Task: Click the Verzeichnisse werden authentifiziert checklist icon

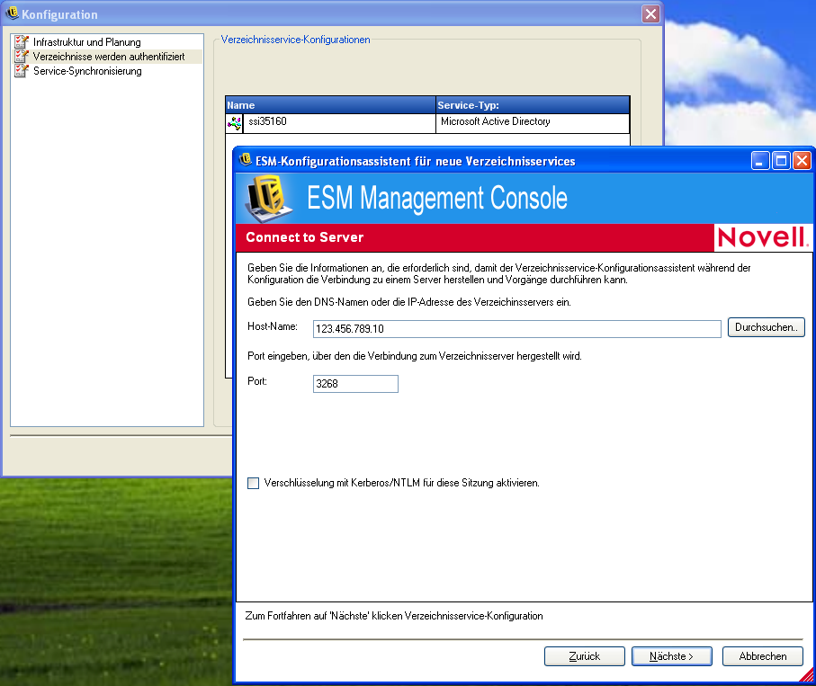Action: pos(22,56)
